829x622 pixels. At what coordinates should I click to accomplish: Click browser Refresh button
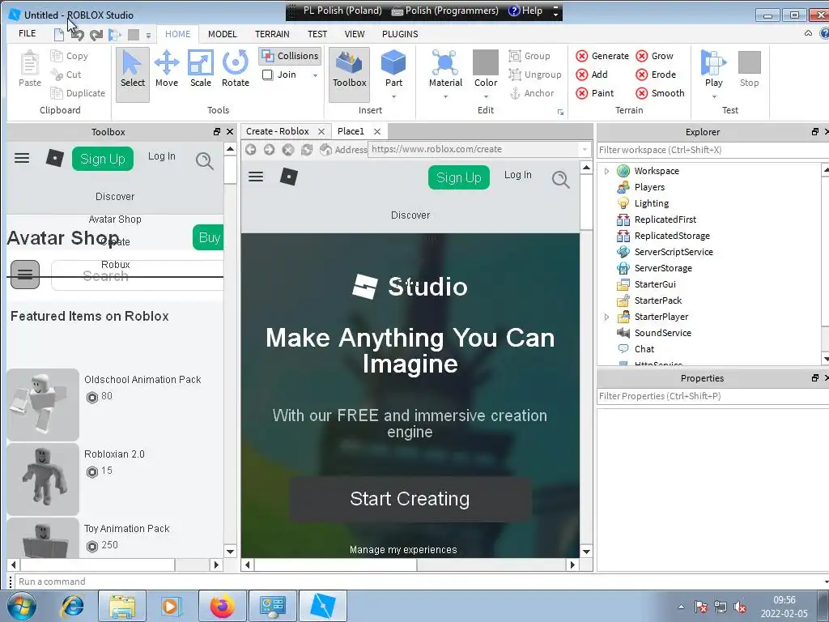pyautogui.click(x=307, y=150)
